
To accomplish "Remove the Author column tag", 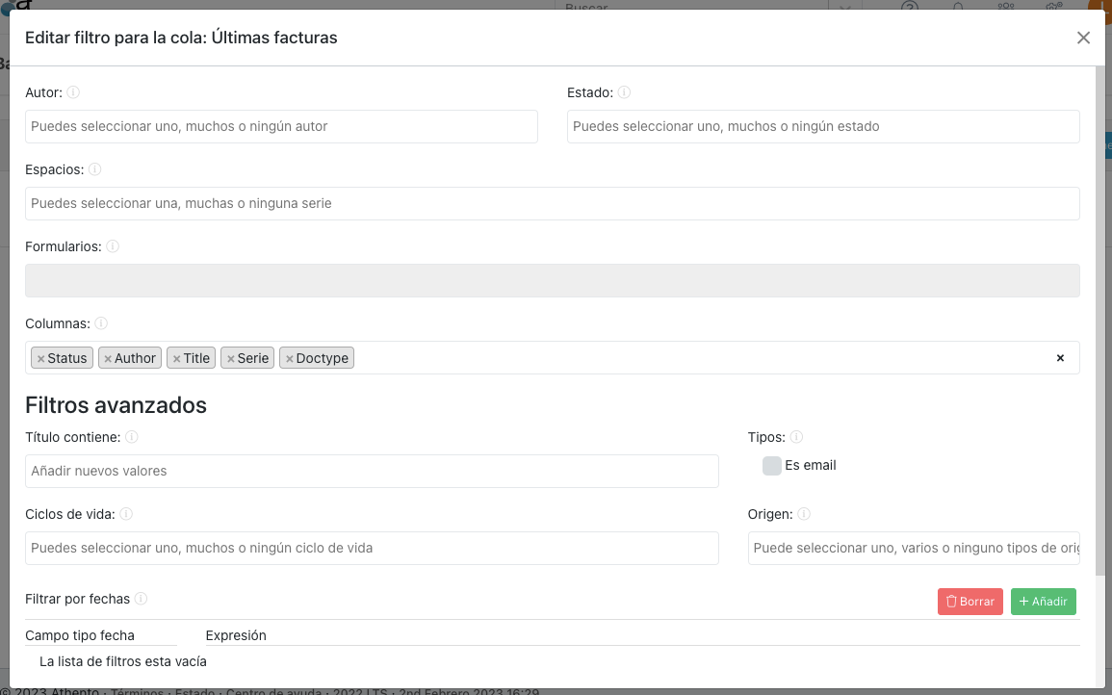I will coord(108,359).
